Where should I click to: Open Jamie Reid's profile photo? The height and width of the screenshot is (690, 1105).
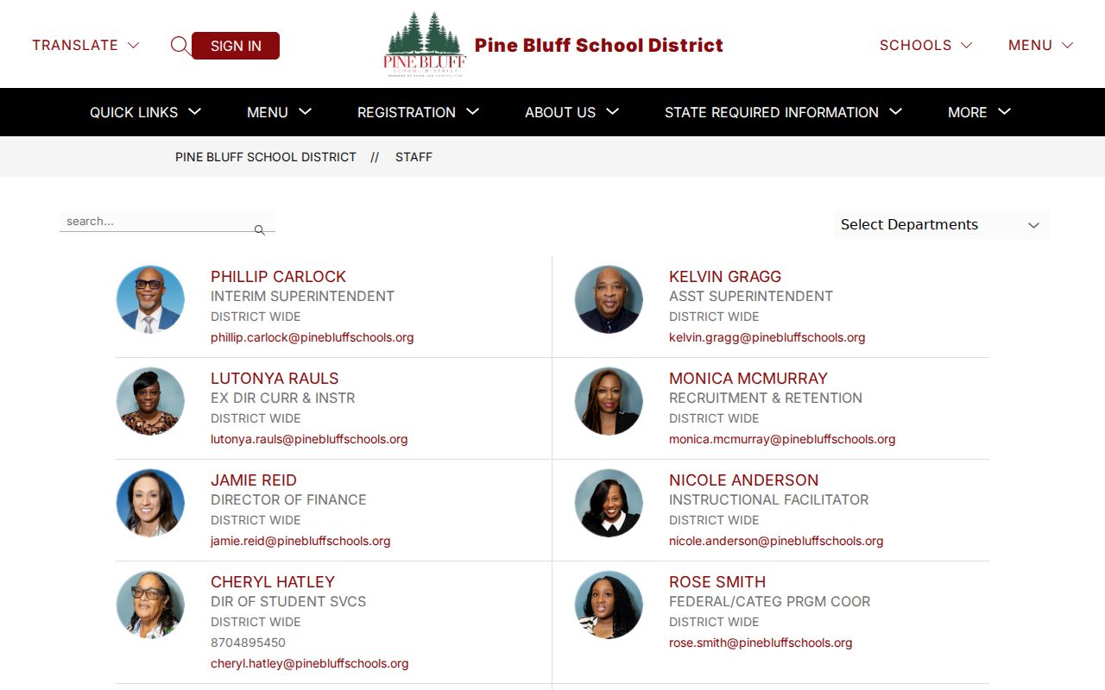pos(150,503)
